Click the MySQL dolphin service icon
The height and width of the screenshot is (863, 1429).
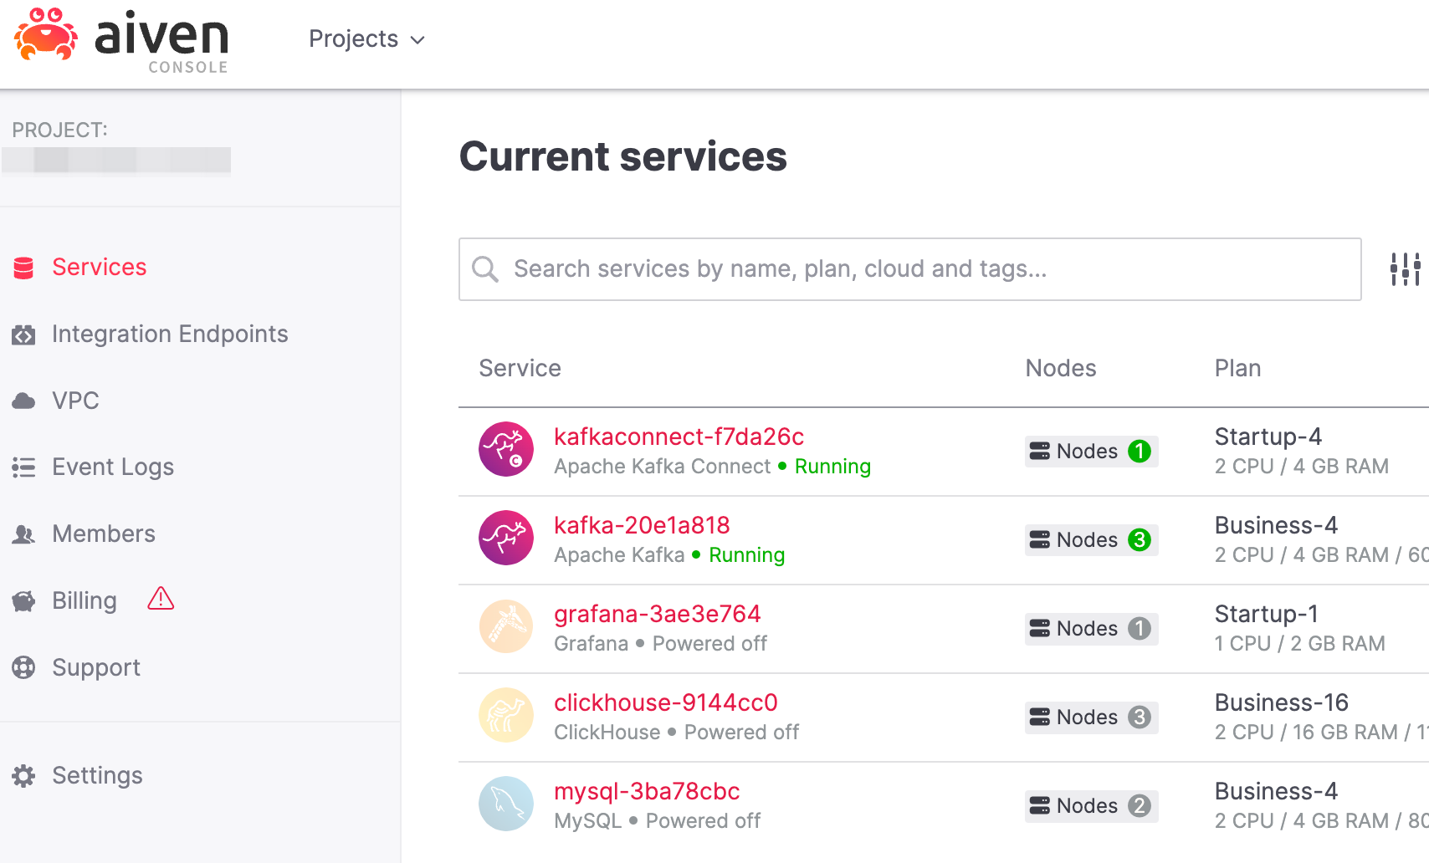pos(506,804)
